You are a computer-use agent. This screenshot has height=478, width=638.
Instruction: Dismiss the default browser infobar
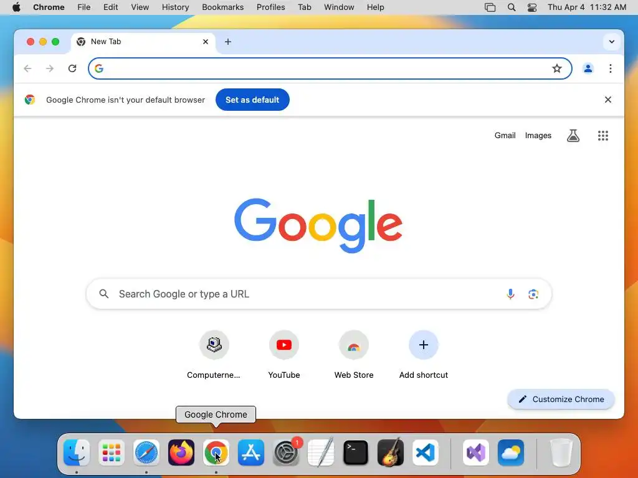(607, 100)
